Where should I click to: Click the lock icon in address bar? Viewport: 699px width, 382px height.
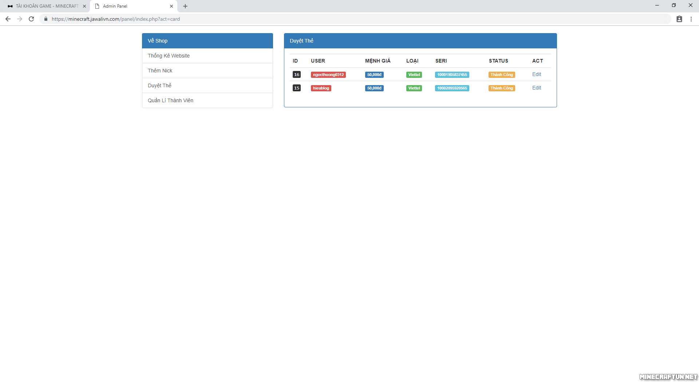coord(46,19)
